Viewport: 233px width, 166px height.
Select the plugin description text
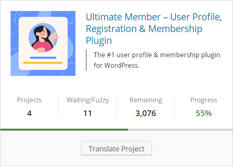click(x=157, y=60)
